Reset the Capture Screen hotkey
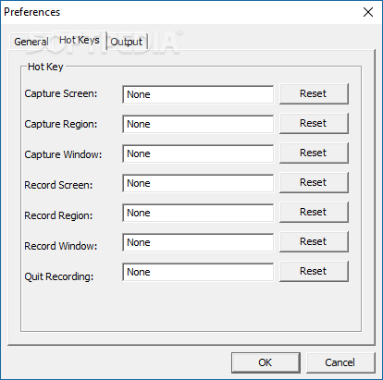Viewport: 383px width, 380px height. pyautogui.click(x=314, y=93)
